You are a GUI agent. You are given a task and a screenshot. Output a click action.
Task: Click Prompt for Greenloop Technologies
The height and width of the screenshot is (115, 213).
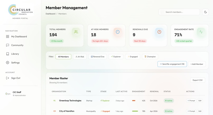191,100
